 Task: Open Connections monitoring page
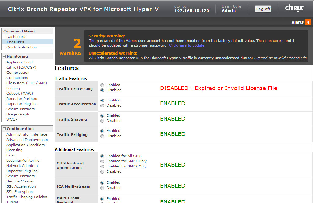17,78
